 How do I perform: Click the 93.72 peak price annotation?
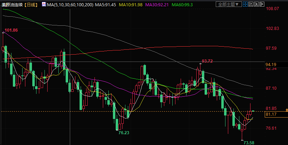point(207,61)
